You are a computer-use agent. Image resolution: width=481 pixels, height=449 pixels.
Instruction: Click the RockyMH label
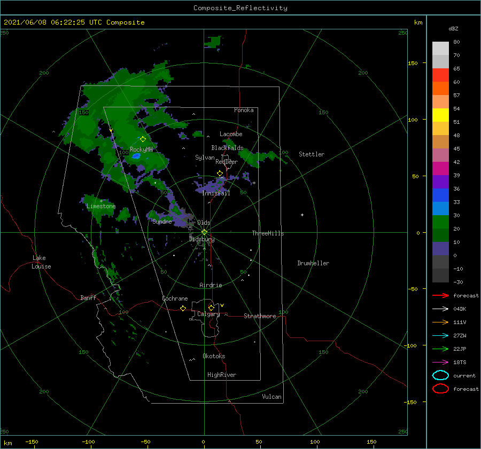click(x=141, y=149)
